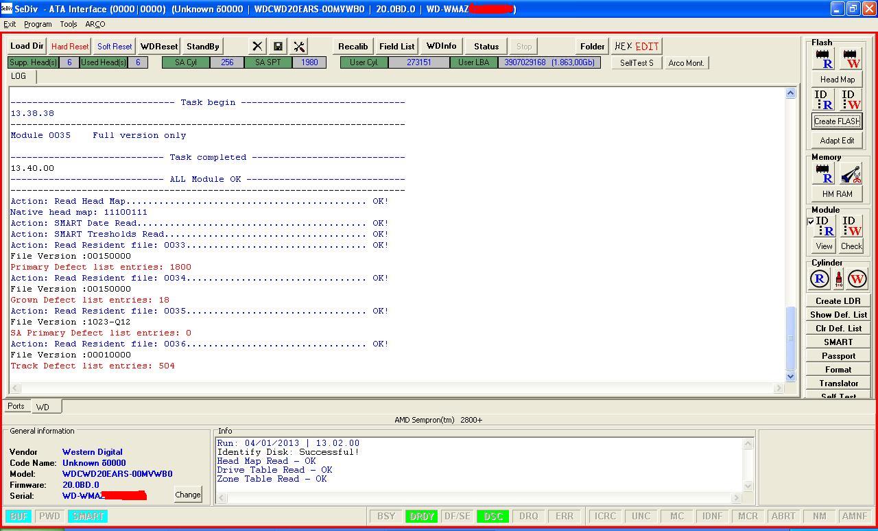Screen dimensions: 878x531
Task: Click the Module ID read icon
Action: click(x=824, y=226)
